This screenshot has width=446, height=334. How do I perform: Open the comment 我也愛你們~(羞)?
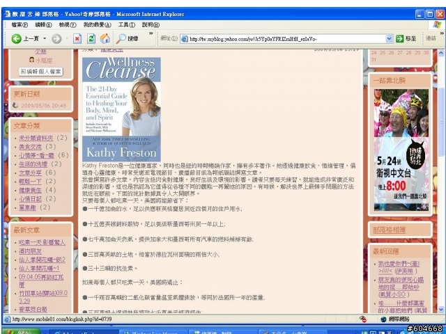coord(399,267)
